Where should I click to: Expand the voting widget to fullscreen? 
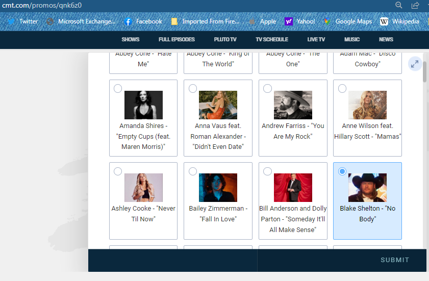tap(415, 64)
